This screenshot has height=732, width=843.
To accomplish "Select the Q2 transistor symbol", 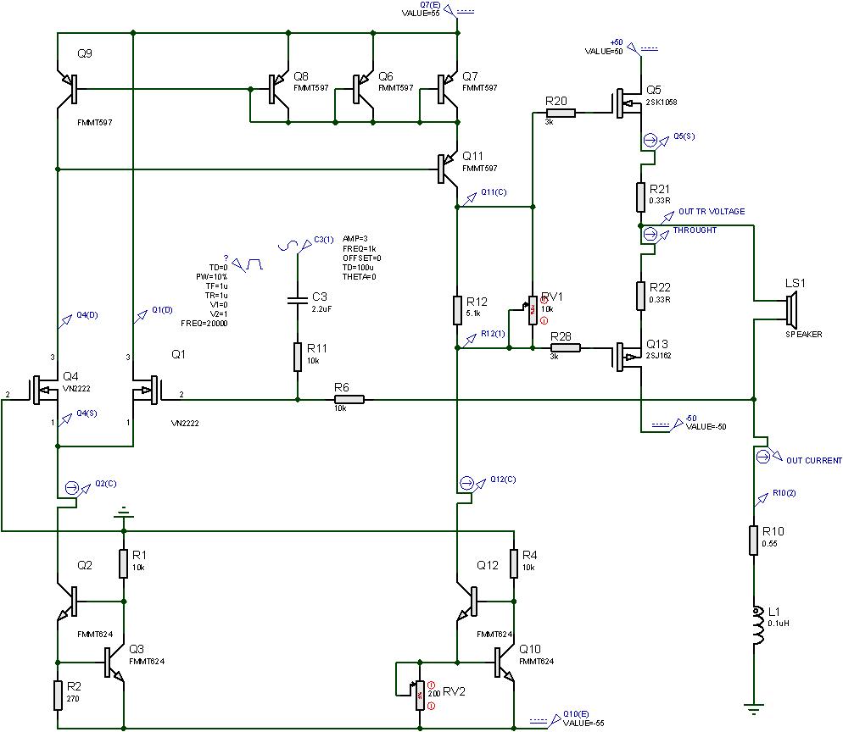I will point(68,602).
